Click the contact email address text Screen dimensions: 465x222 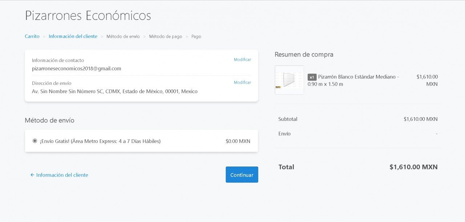77,68
